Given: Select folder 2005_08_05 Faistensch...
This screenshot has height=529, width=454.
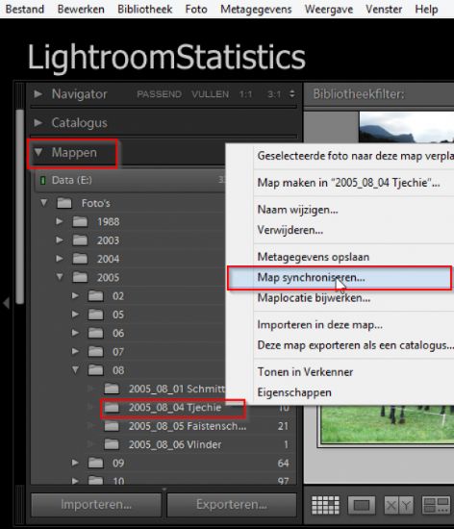Looking at the screenshot, I should (x=188, y=426).
